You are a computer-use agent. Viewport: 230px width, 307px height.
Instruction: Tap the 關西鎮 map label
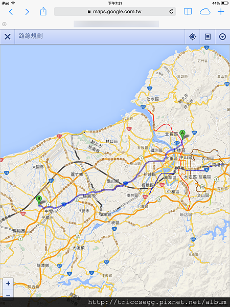coord(33,287)
